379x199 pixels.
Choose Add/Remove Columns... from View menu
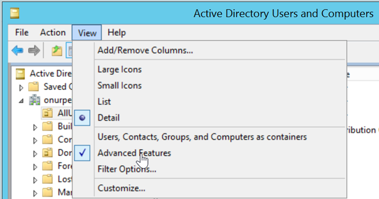pos(209,51)
